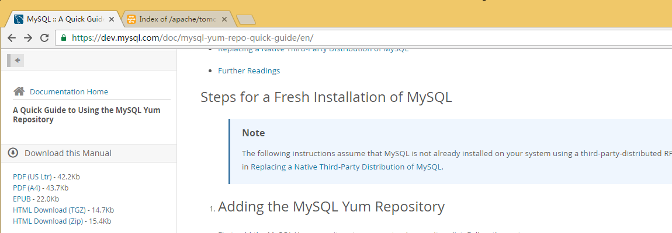Viewport: 672px width, 233px height.
Task: Click the 14.7Kb file size text
Action: click(x=103, y=210)
